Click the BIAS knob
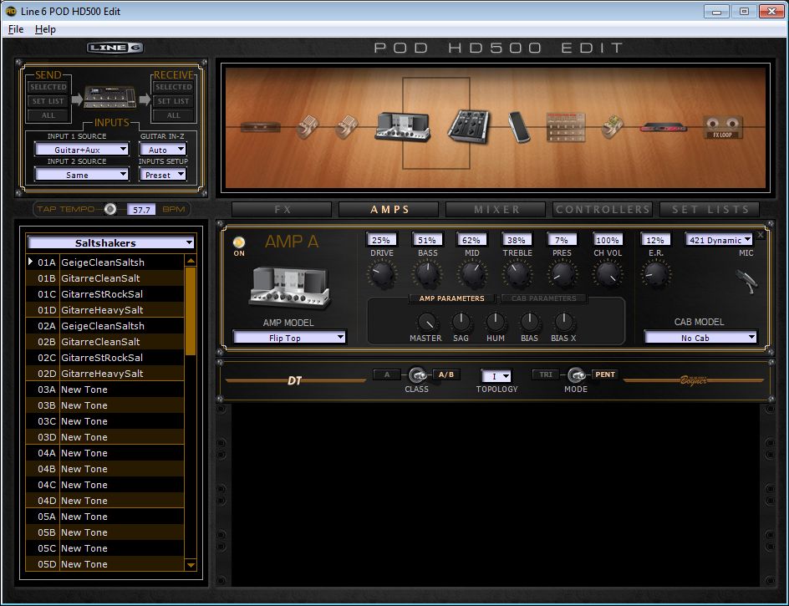Viewport: 789px width, 606px height. click(x=529, y=321)
